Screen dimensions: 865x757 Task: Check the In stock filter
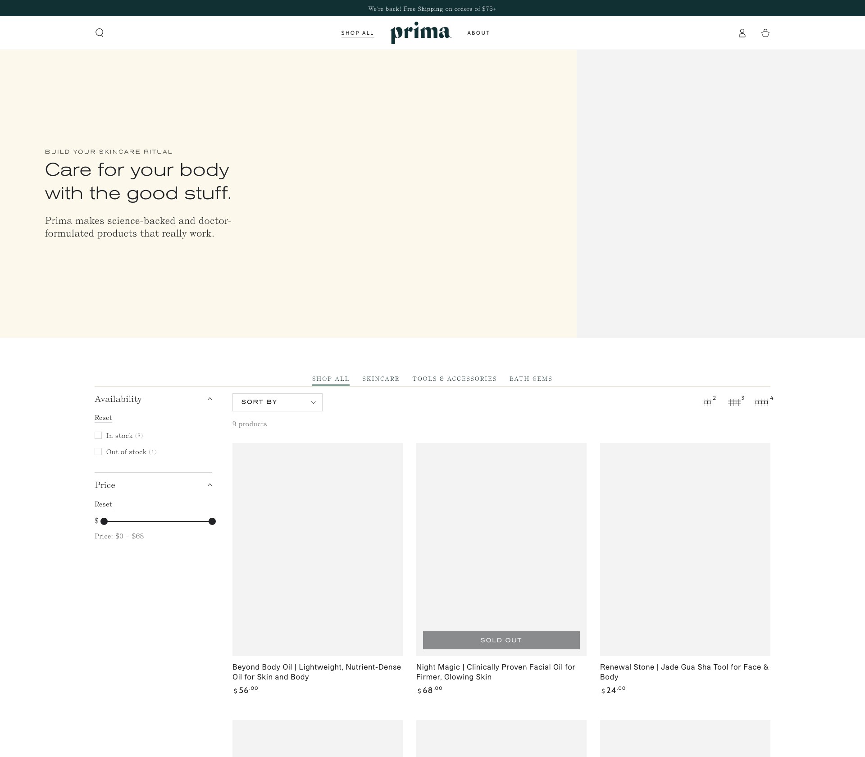(x=98, y=435)
